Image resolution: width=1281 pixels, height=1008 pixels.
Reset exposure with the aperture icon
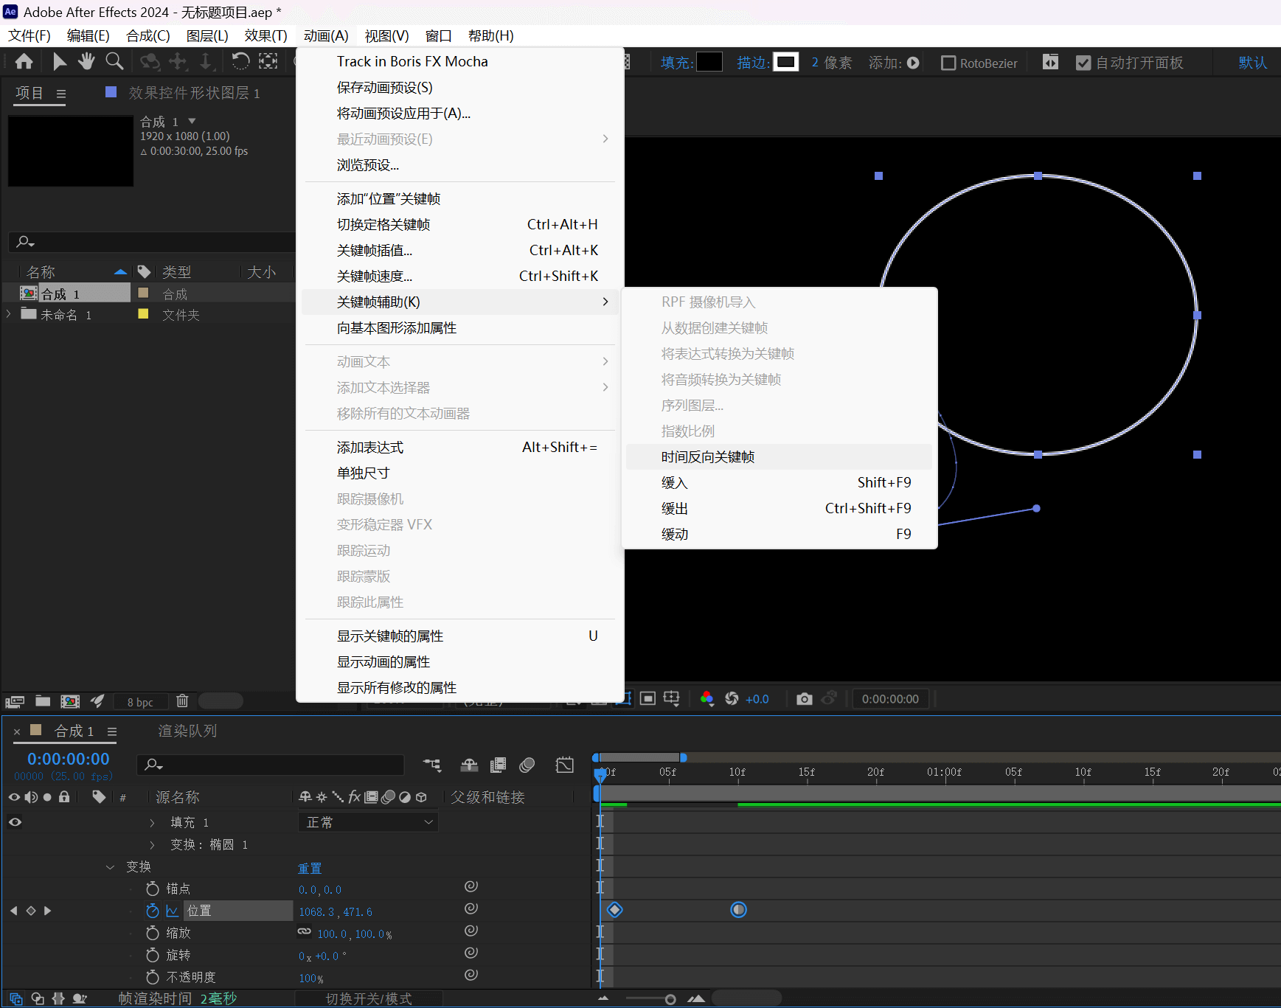point(732,699)
